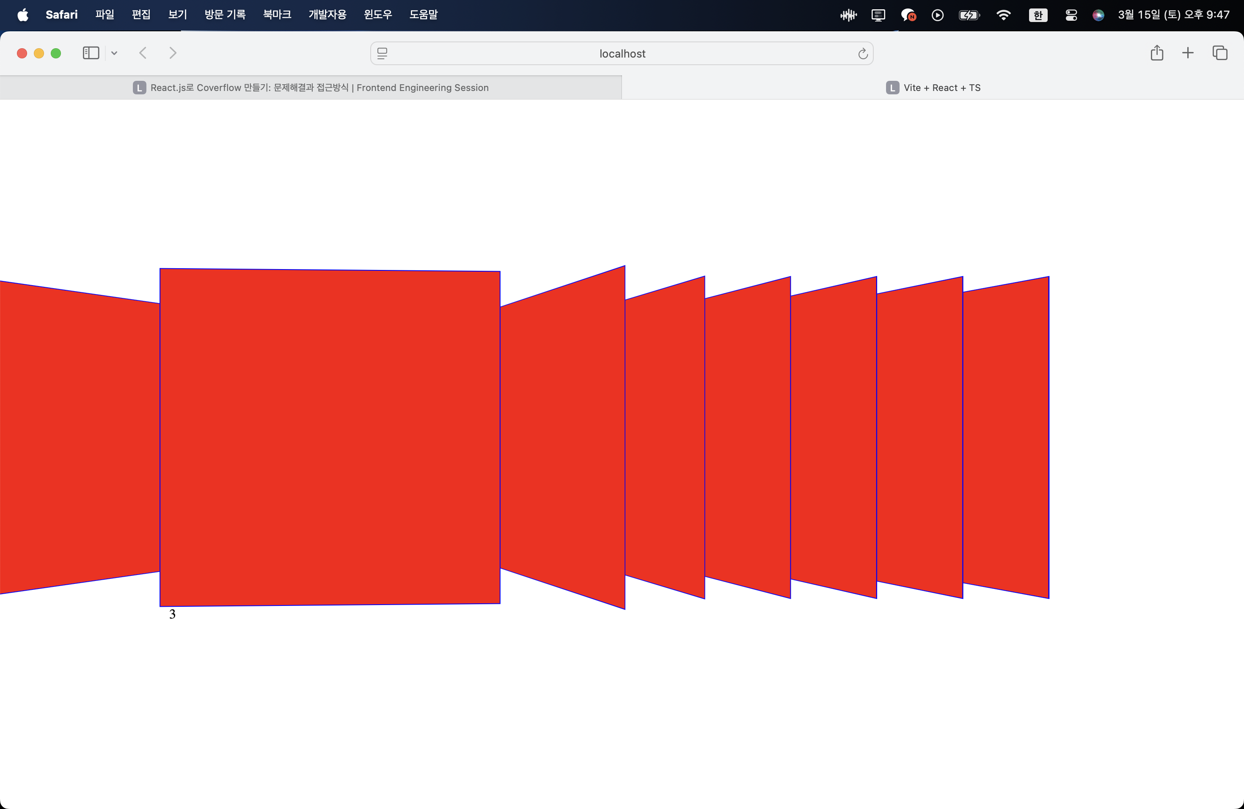Click the Share icon in toolbar
Image resolution: width=1244 pixels, height=809 pixels.
[1157, 53]
